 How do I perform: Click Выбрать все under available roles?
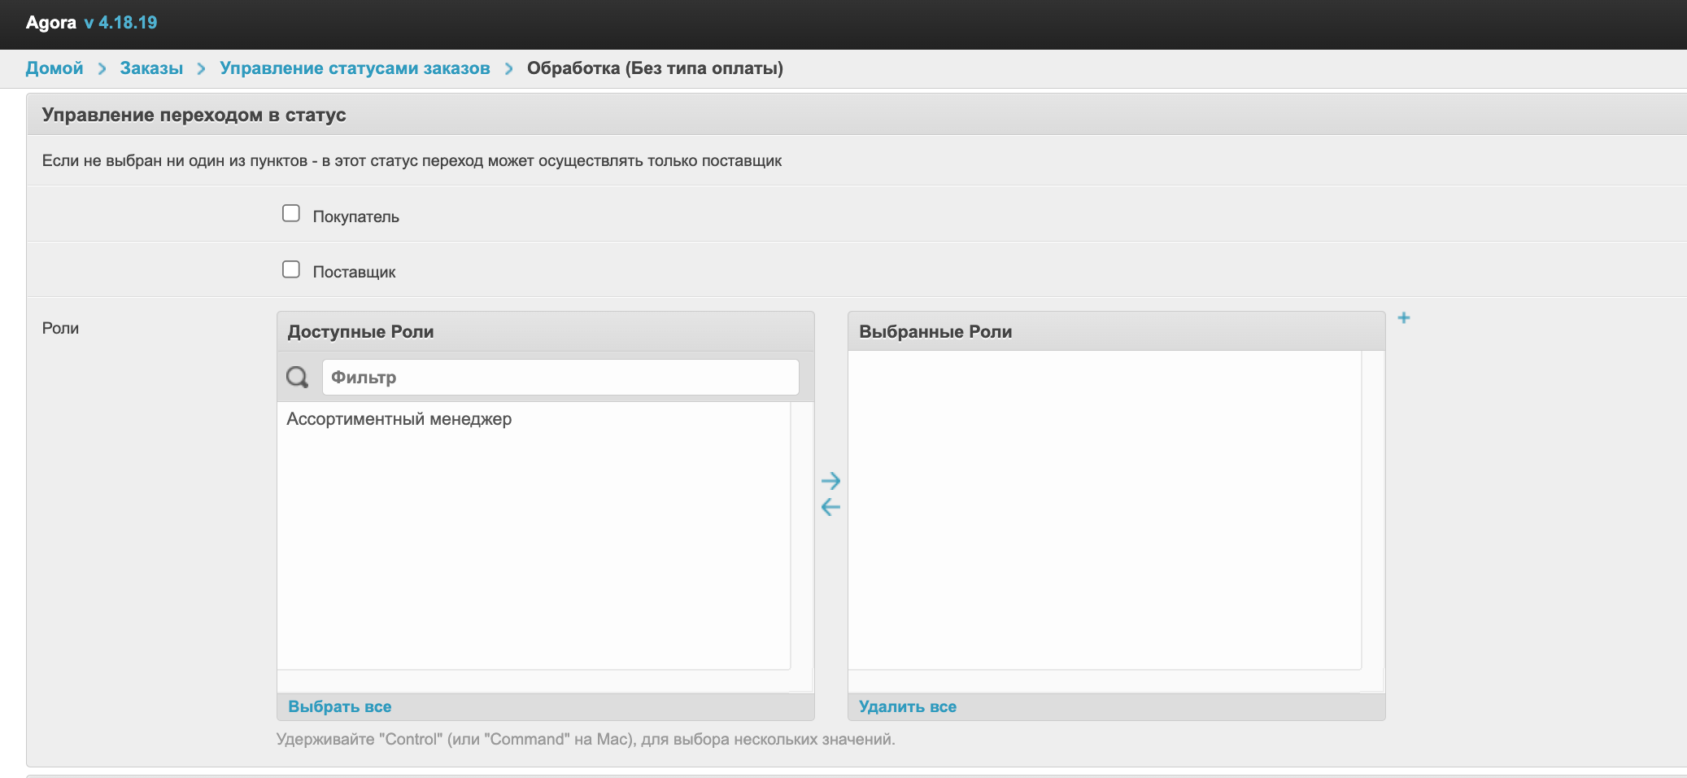pyautogui.click(x=339, y=706)
